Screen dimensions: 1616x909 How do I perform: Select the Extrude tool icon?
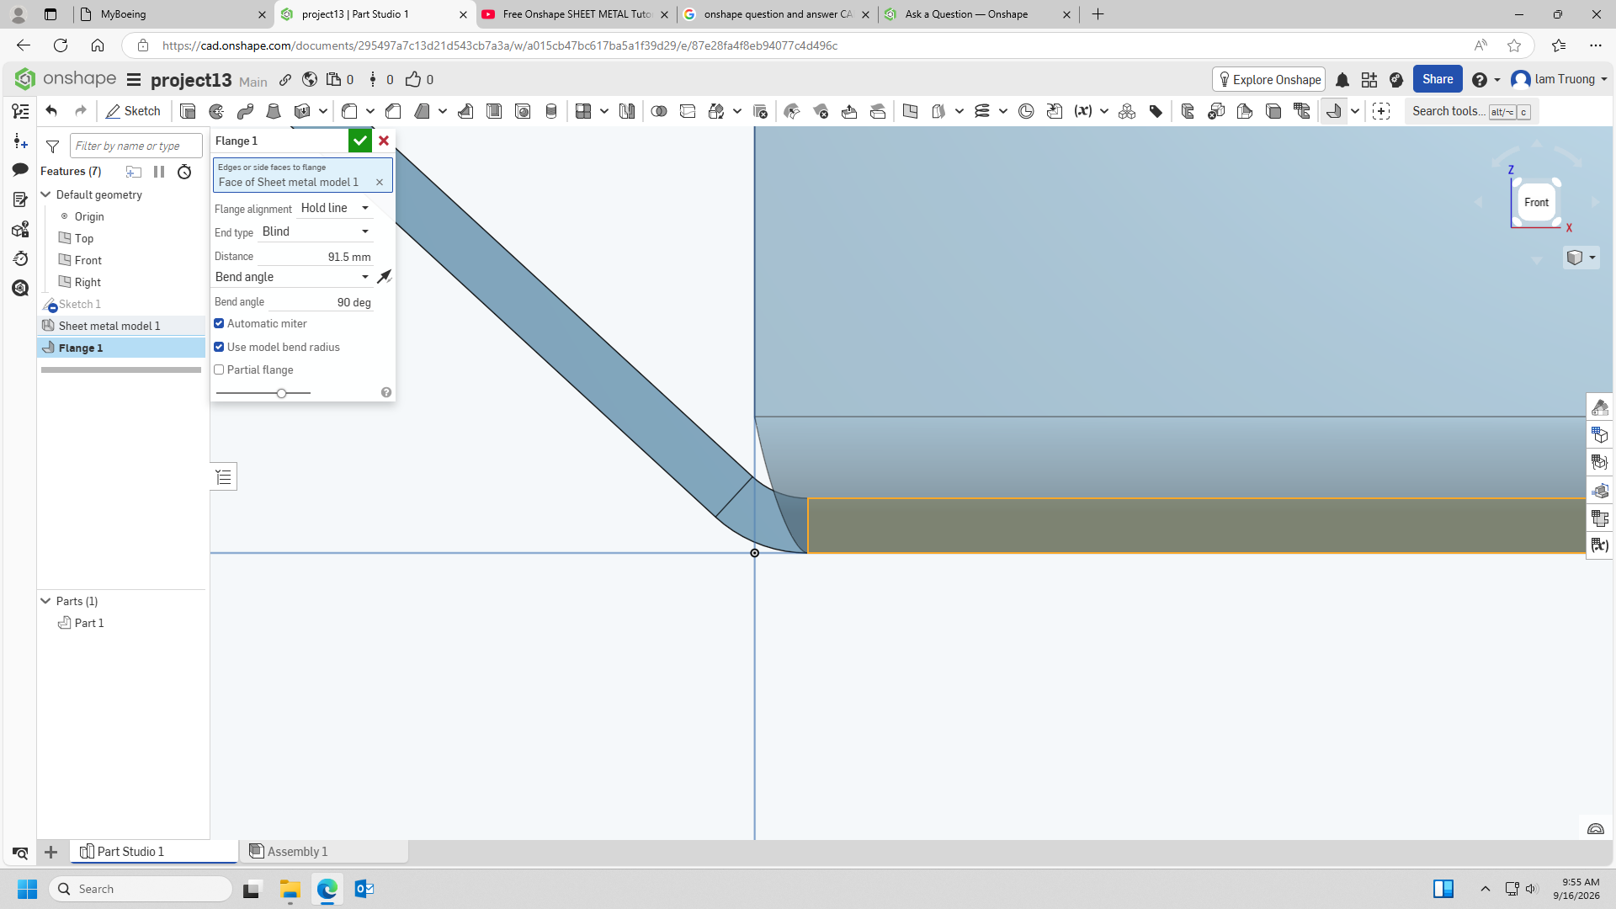[188, 111]
